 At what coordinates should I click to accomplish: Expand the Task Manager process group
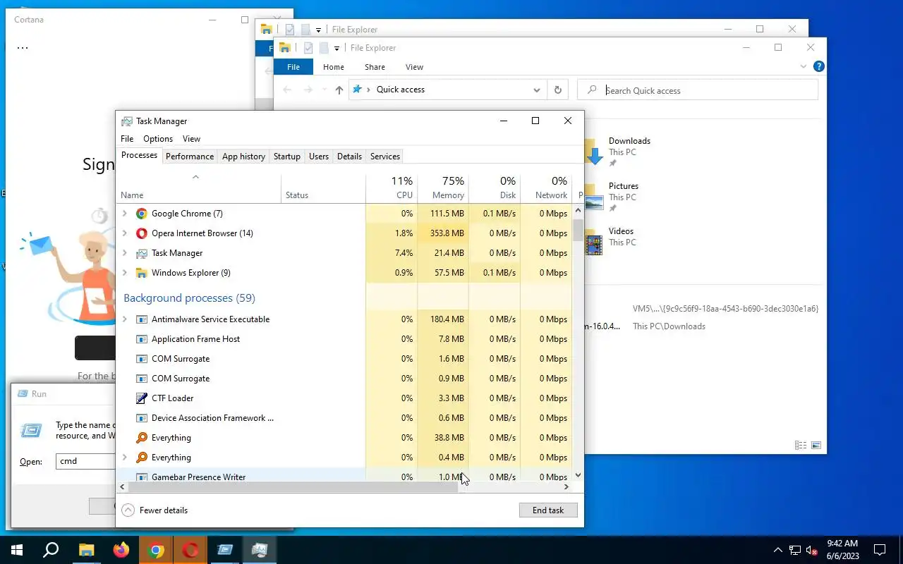[x=125, y=253]
